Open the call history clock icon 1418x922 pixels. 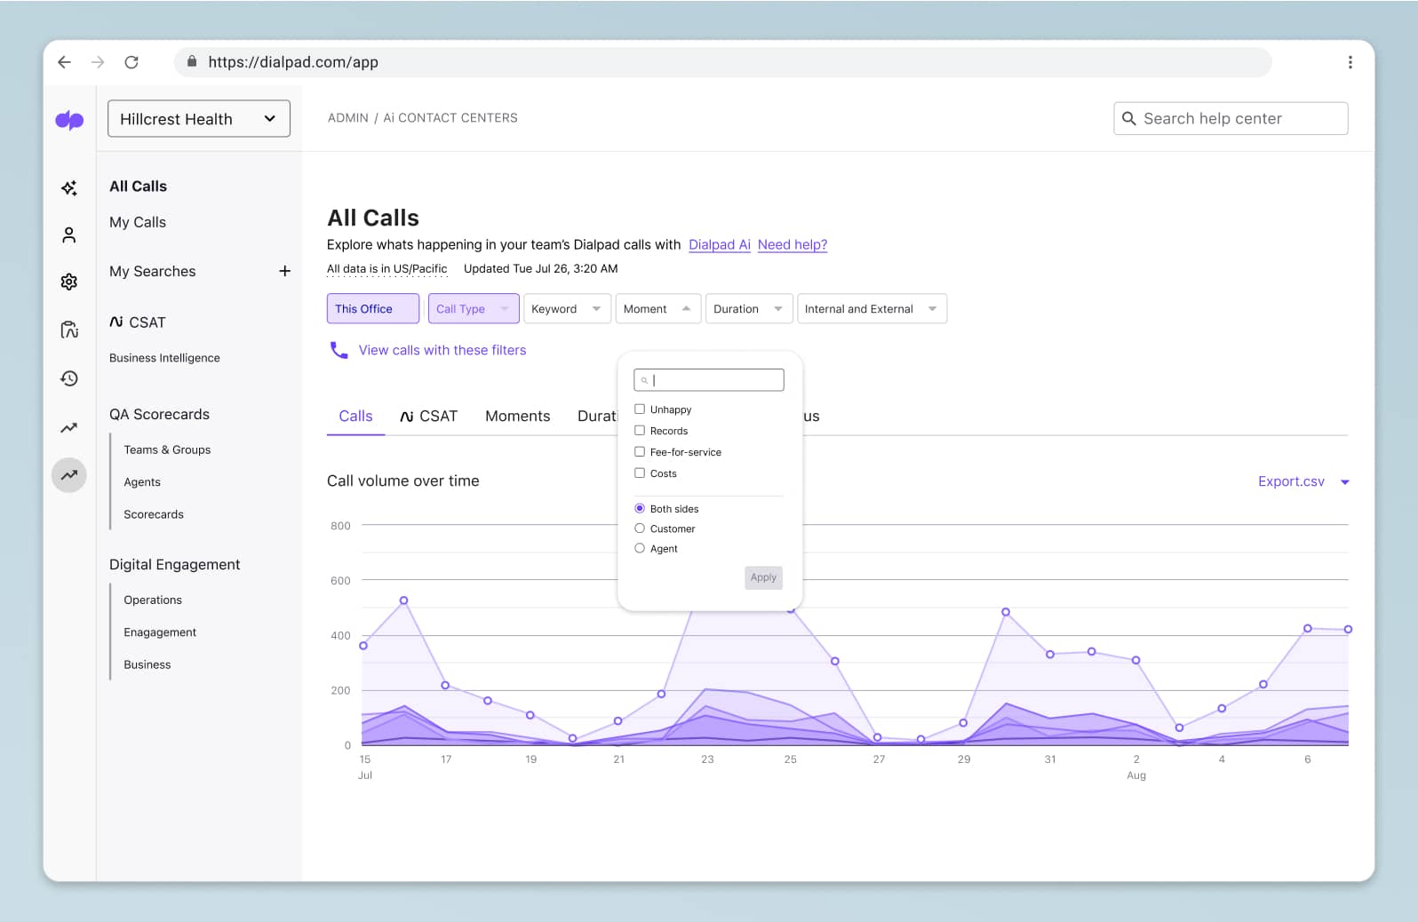pyautogui.click(x=69, y=378)
